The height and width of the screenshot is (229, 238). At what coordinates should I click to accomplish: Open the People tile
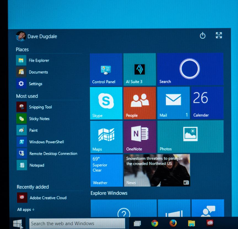(140, 103)
